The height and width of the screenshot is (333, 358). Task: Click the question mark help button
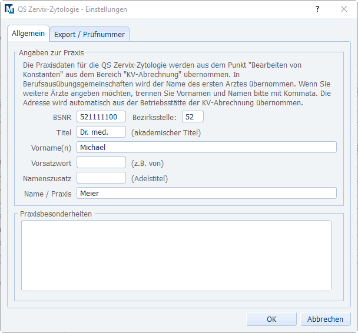click(317, 9)
